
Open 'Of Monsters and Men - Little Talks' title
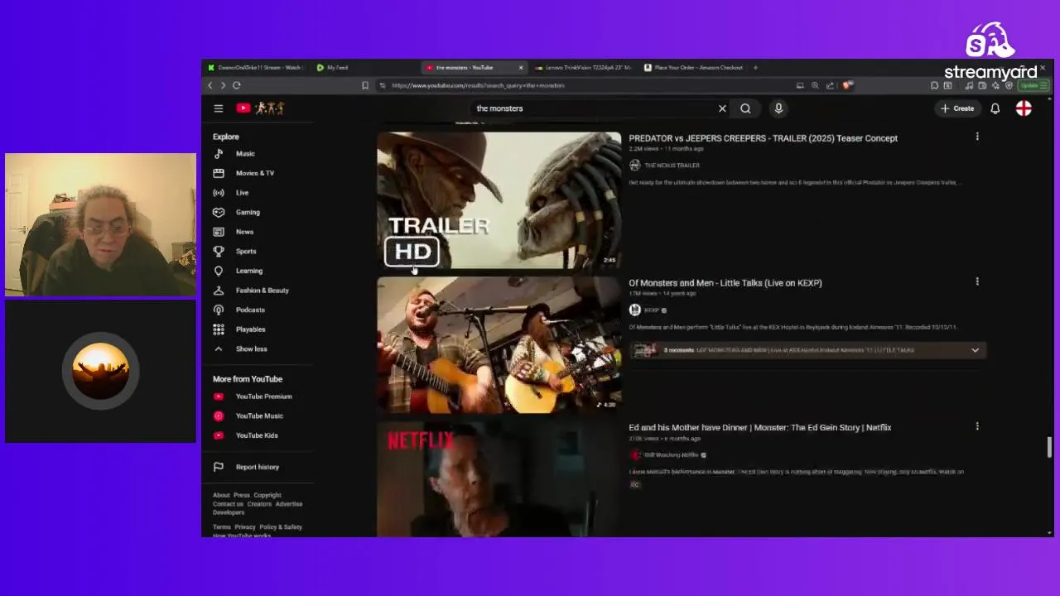[725, 283]
